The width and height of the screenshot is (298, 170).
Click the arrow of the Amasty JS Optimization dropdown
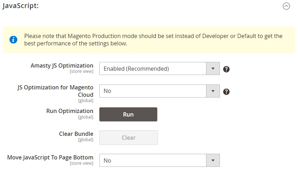click(213, 69)
